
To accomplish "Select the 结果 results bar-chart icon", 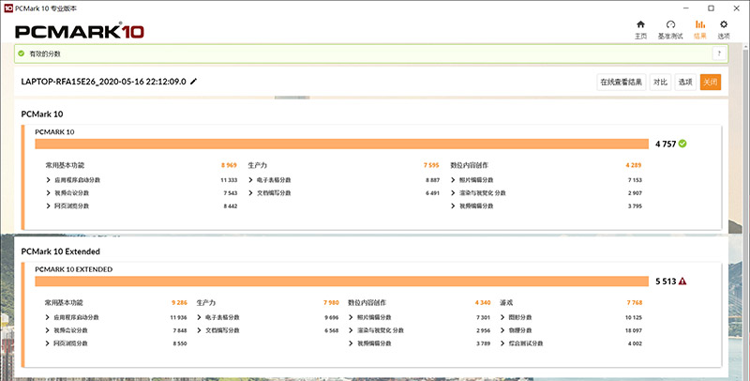I will tap(699, 24).
